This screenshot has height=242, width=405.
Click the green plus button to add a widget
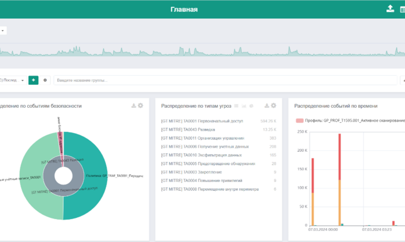point(33,80)
